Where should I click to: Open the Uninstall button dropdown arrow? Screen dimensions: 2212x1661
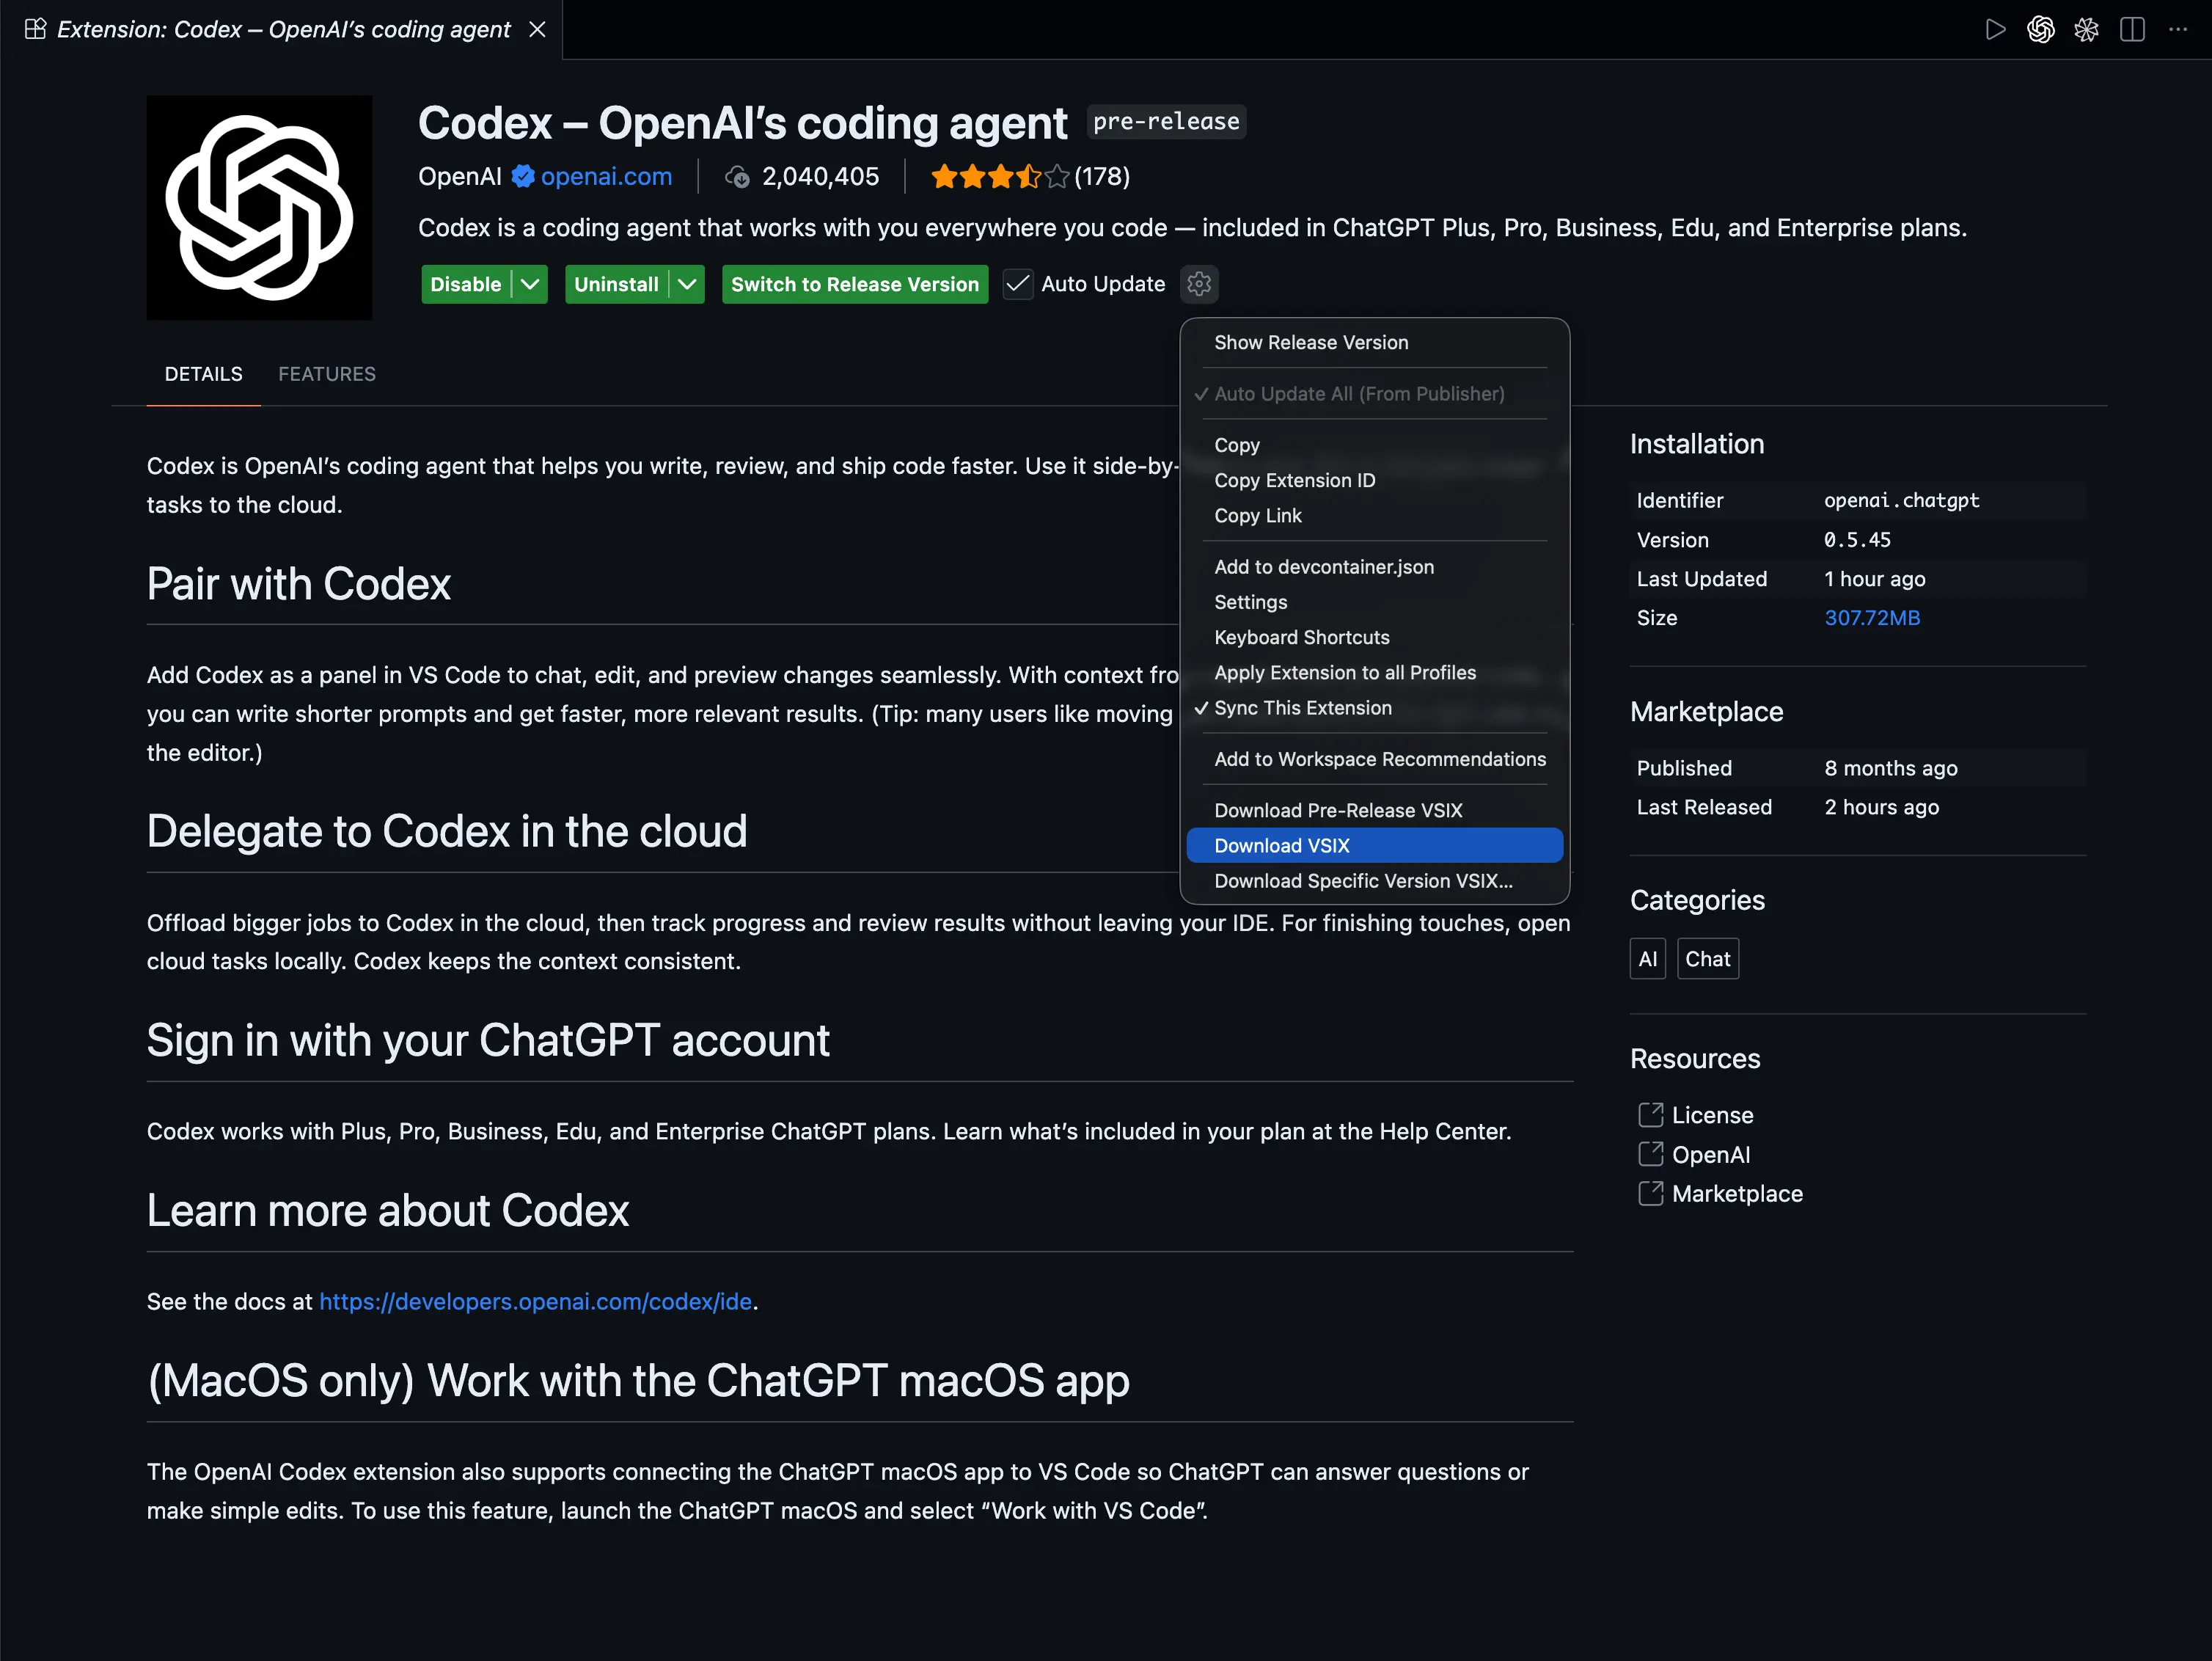tap(687, 284)
